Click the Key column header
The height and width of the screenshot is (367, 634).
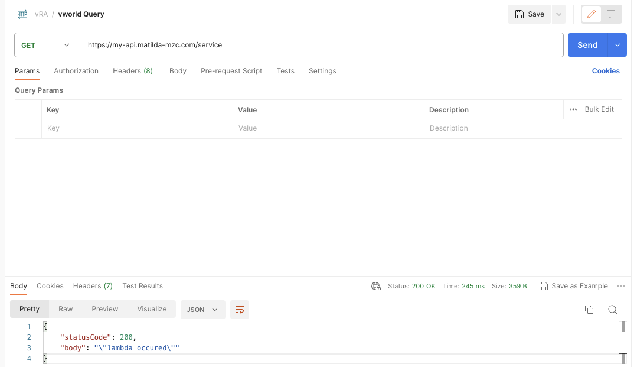click(x=53, y=110)
